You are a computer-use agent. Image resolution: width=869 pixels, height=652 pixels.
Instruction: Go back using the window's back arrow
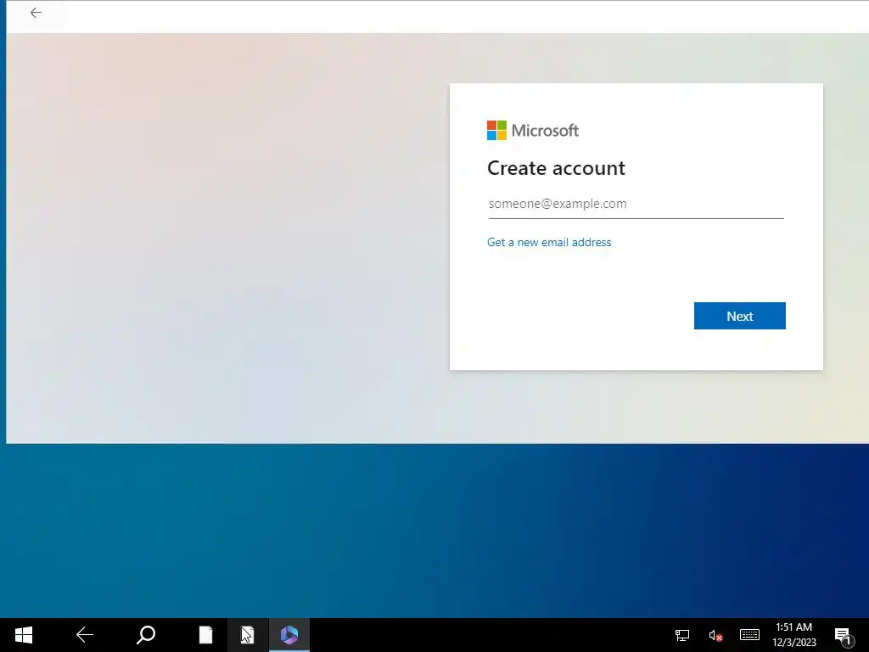(x=36, y=13)
